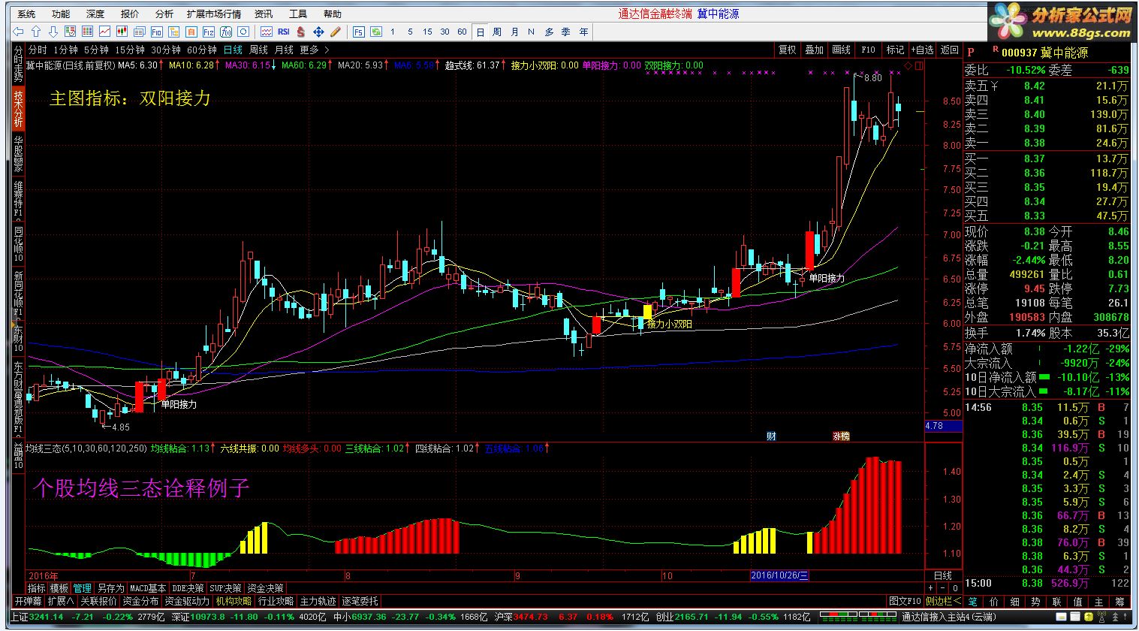Select the MACD基本 template button
1139x631 pixels.
tap(148, 588)
